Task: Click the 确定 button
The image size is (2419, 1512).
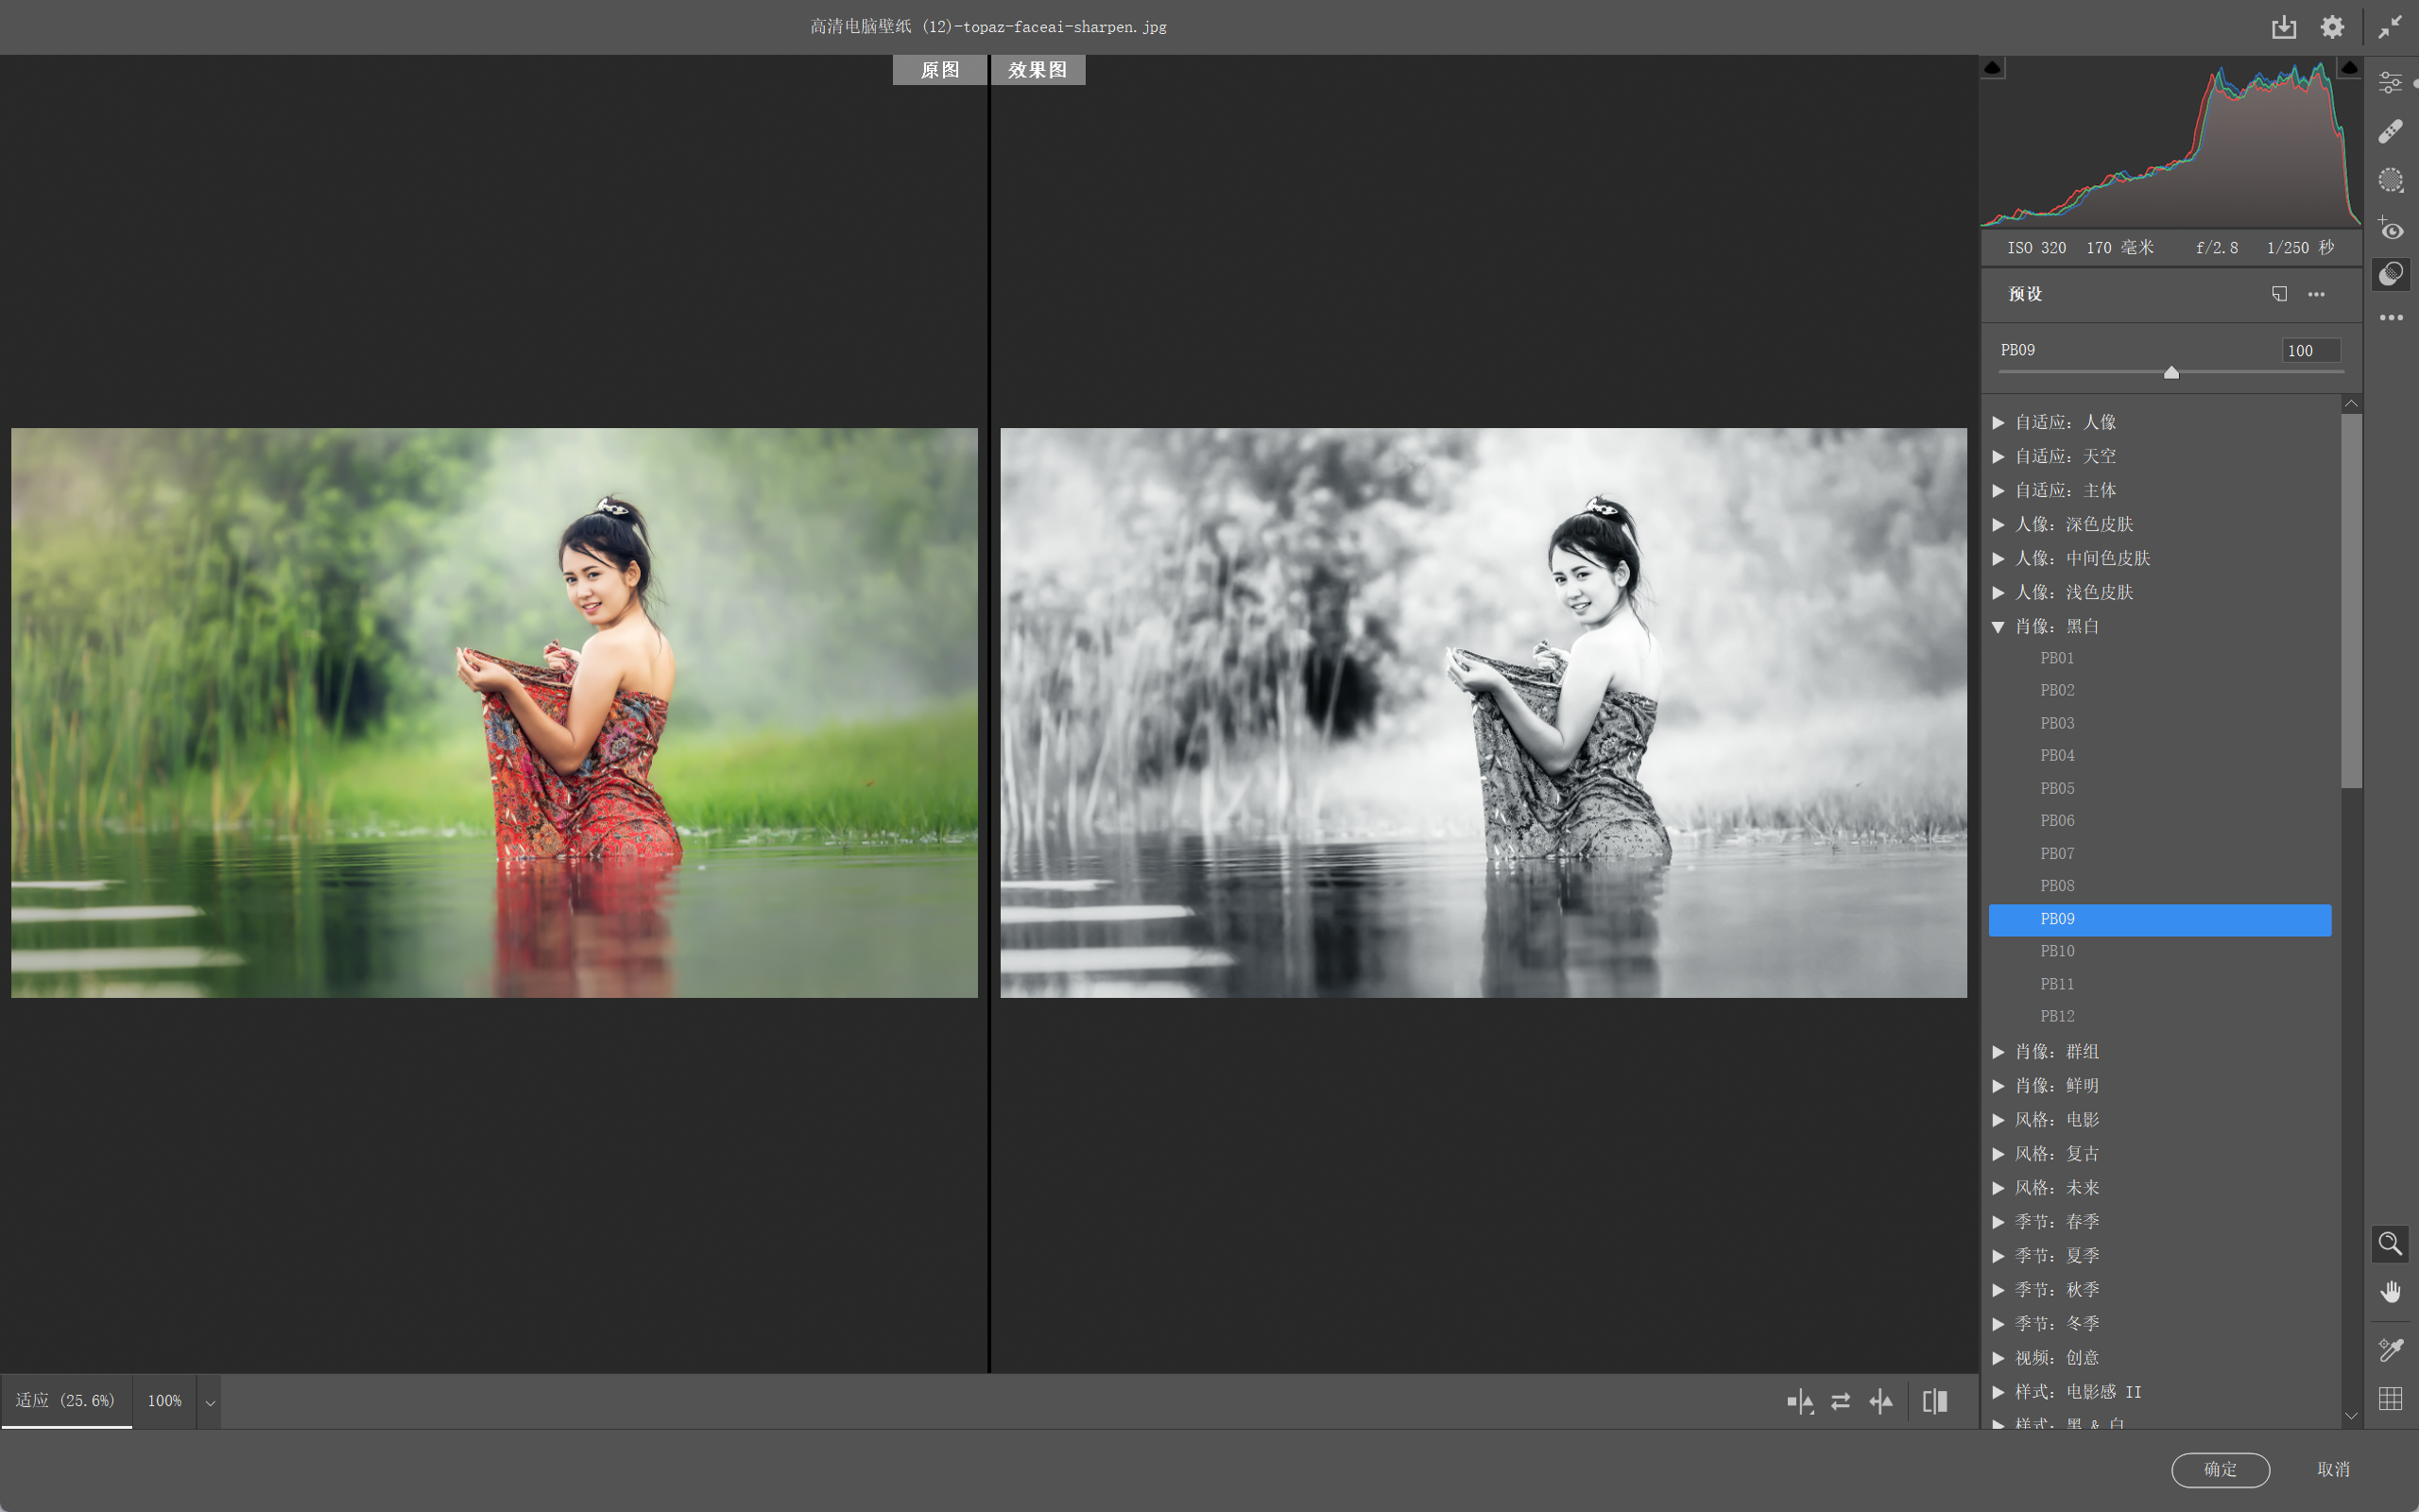Action: tap(2220, 1469)
